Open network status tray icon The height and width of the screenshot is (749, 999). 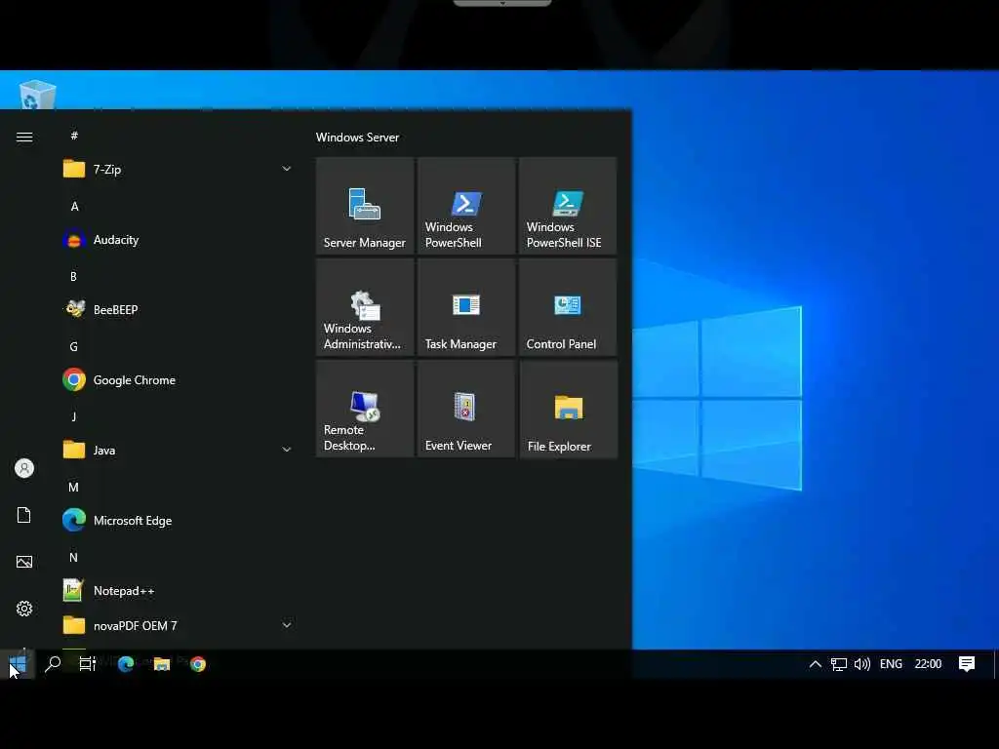pos(838,664)
